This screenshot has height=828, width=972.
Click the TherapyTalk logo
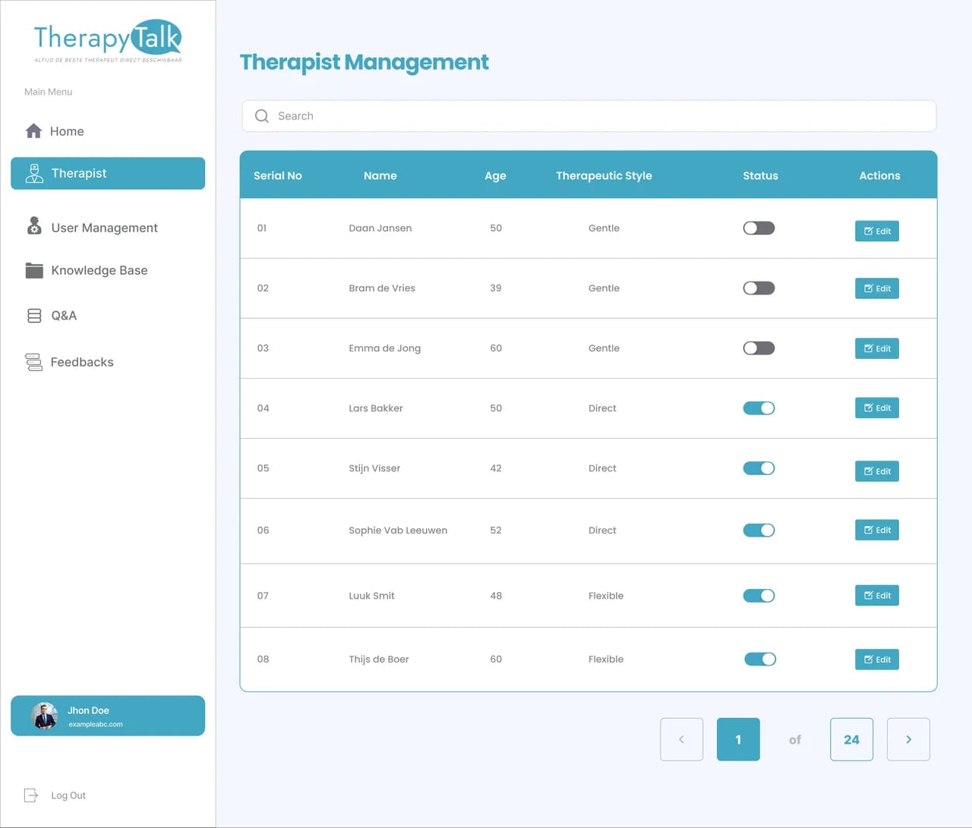[x=108, y=41]
